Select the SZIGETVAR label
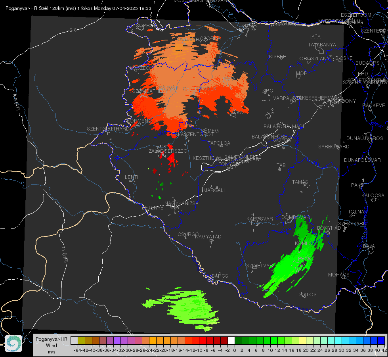388x357 pixels. pos(259,266)
